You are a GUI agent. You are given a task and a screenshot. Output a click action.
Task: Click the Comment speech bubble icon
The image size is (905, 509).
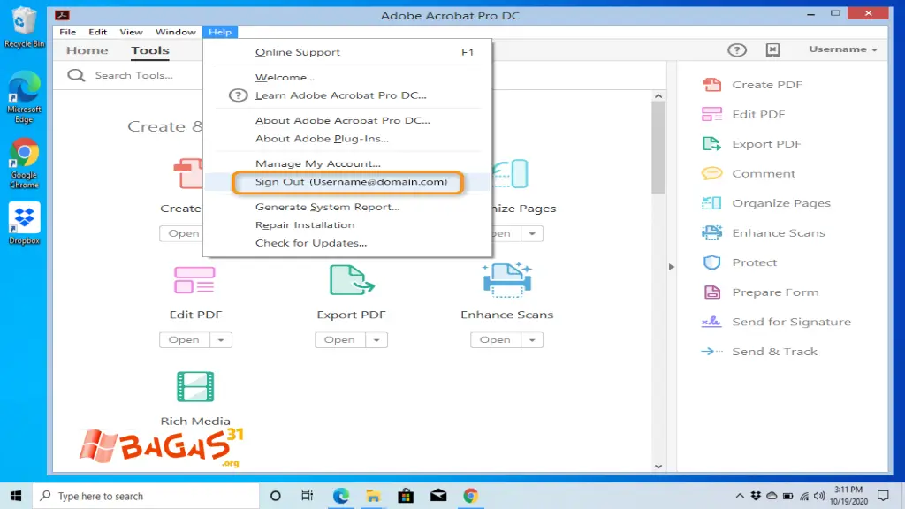tap(711, 173)
